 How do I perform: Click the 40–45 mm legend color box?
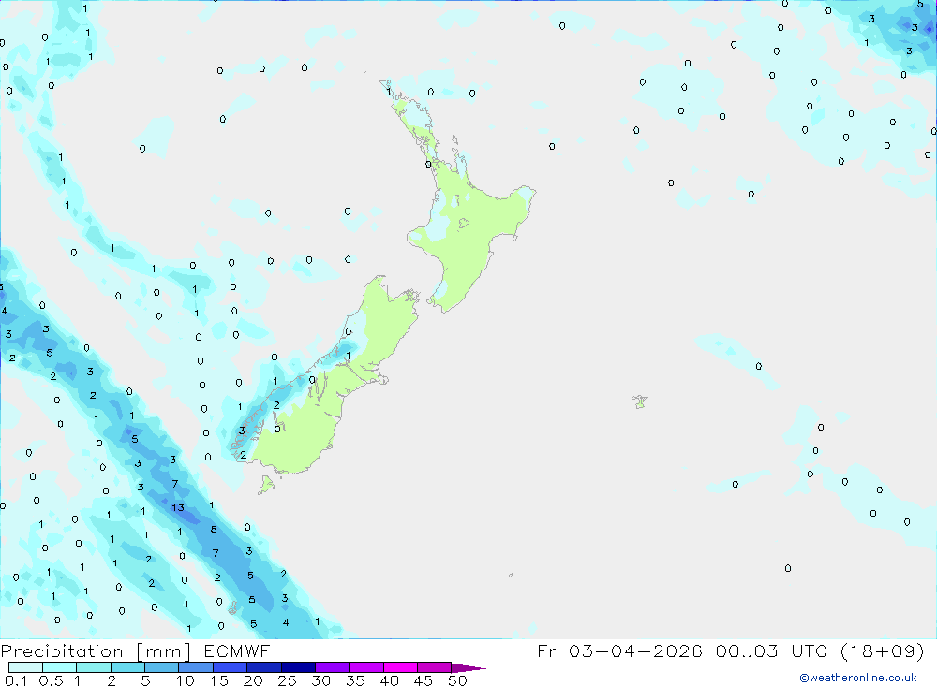click(400, 667)
